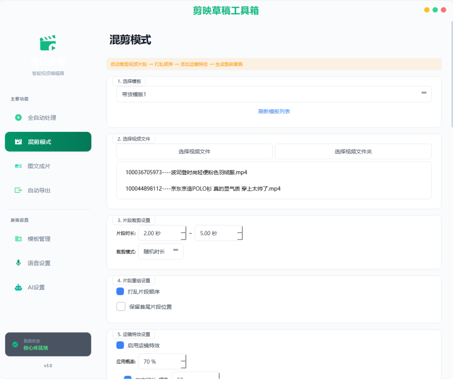Click the 全自动处理 play icon

[x=18, y=118]
